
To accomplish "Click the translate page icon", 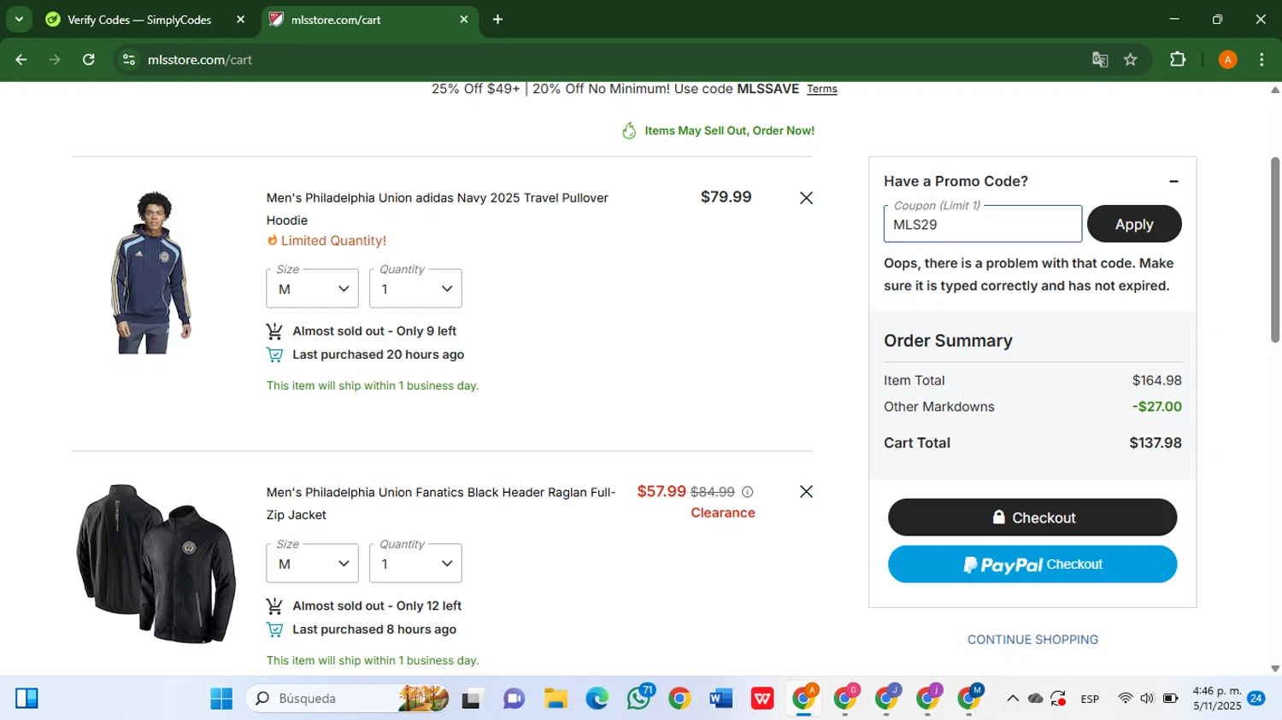I will coord(1100,60).
